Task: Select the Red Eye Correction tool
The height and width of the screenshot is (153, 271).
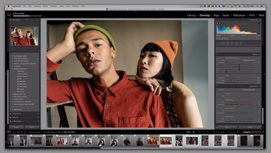Action: (x=227, y=43)
